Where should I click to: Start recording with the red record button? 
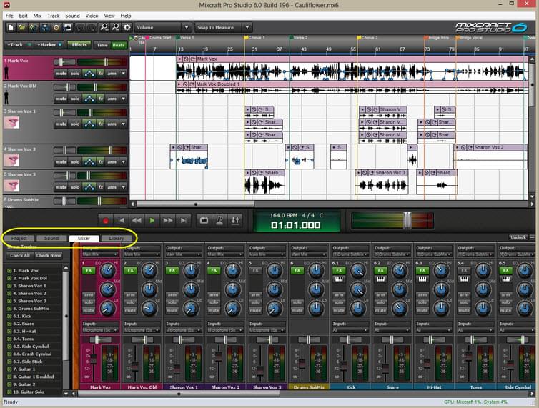tap(106, 221)
